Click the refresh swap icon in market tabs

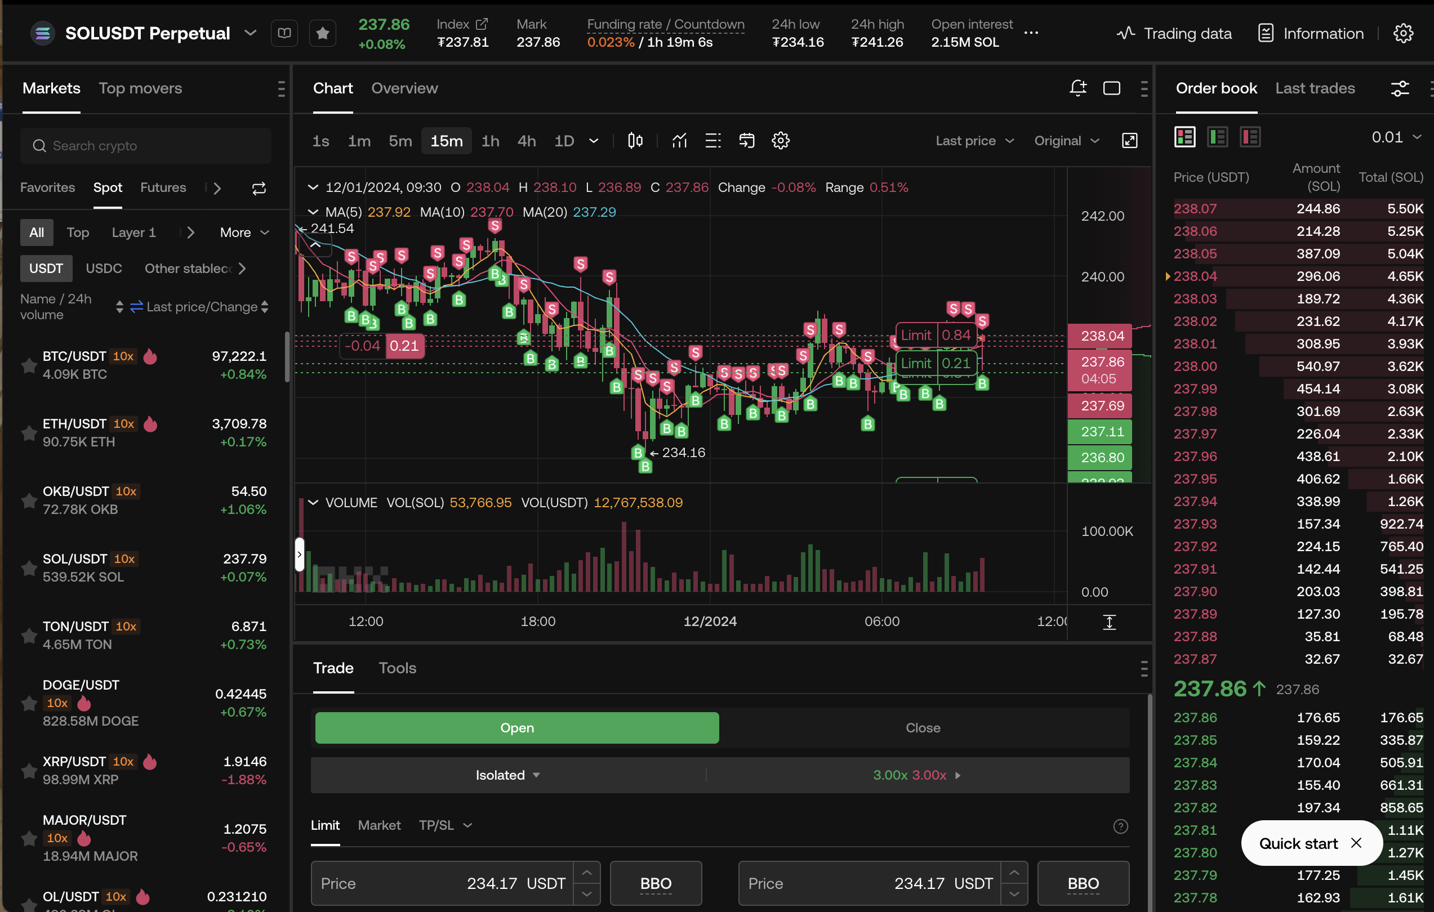click(259, 188)
